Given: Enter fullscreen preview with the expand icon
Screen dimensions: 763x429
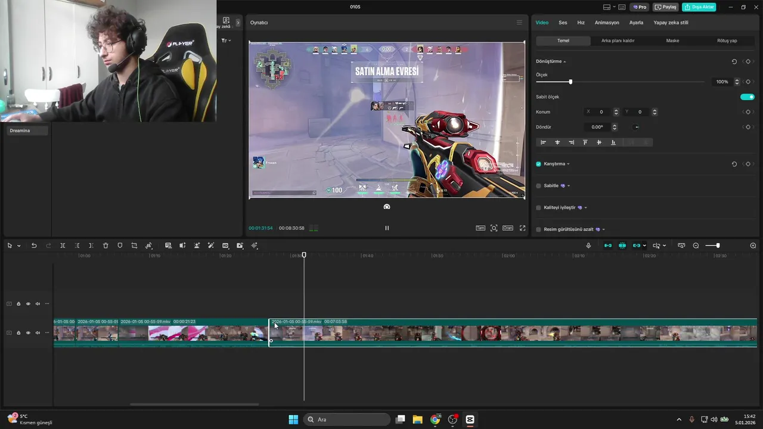Looking at the screenshot, I should click(x=523, y=228).
